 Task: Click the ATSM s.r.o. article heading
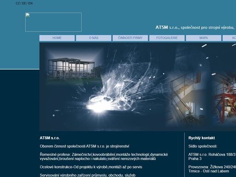tap(50, 138)
